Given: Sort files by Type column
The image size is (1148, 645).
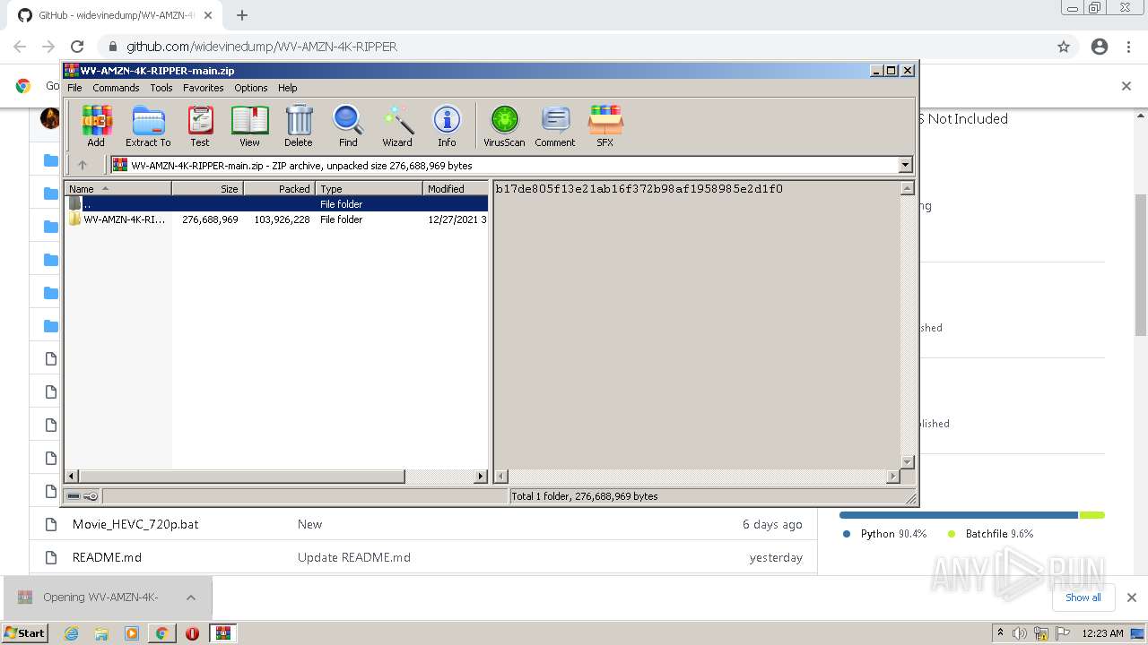Looking at the screenshot, I should tap(369, 188).
